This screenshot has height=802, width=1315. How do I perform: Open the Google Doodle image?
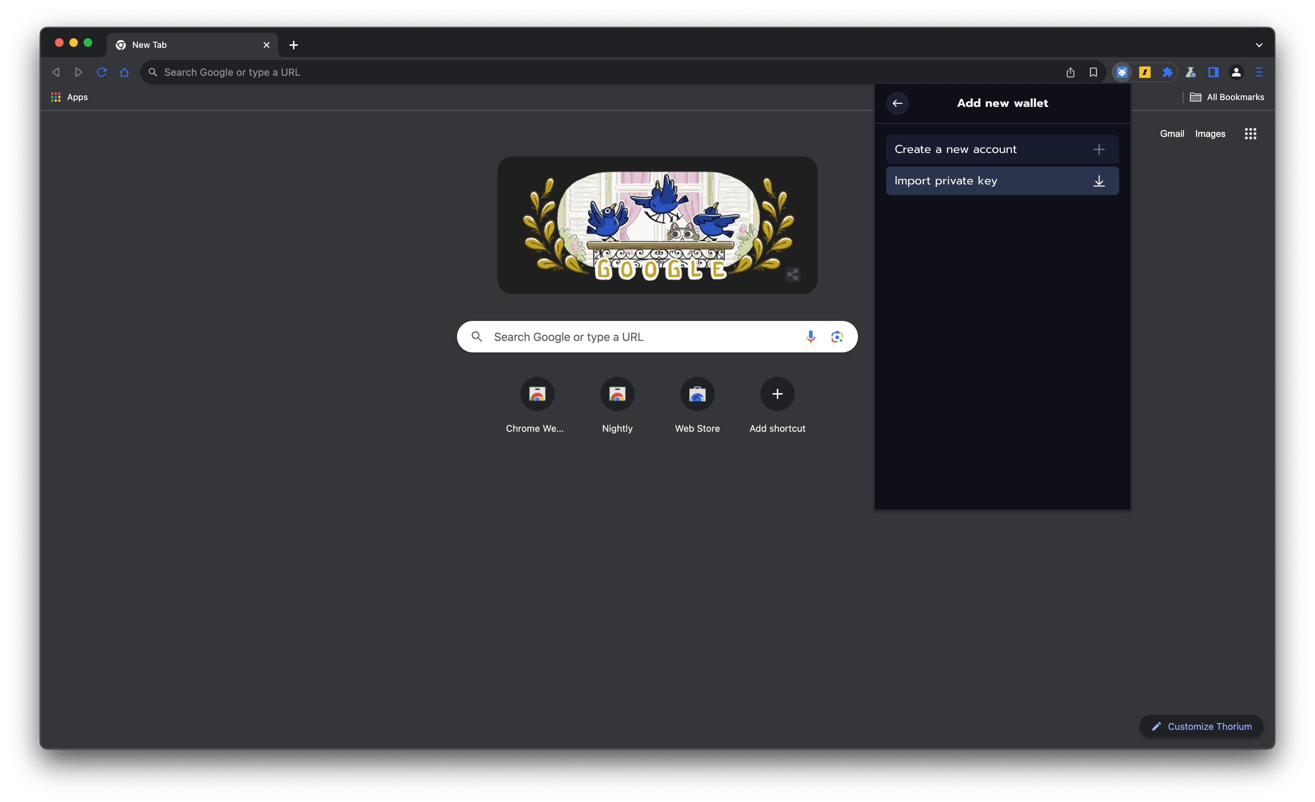(x=657, y=225)
